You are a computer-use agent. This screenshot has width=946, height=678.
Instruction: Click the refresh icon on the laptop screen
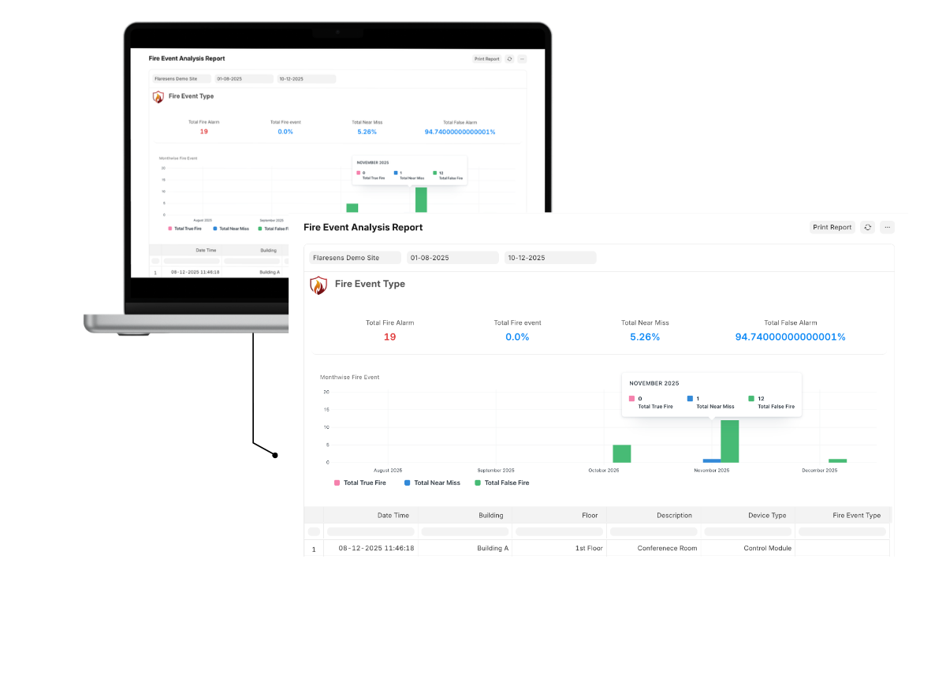509,59
